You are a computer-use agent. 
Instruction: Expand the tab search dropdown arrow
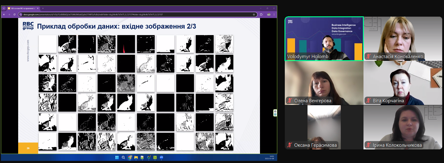click(4, 8)
